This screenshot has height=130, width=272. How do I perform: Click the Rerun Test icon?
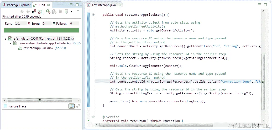coord(48,12)
